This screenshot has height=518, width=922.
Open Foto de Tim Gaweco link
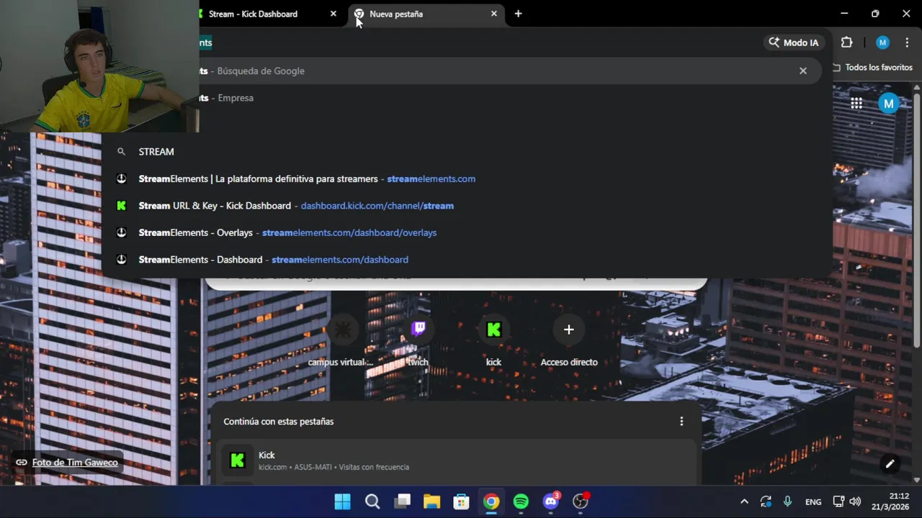click(75, 463)
